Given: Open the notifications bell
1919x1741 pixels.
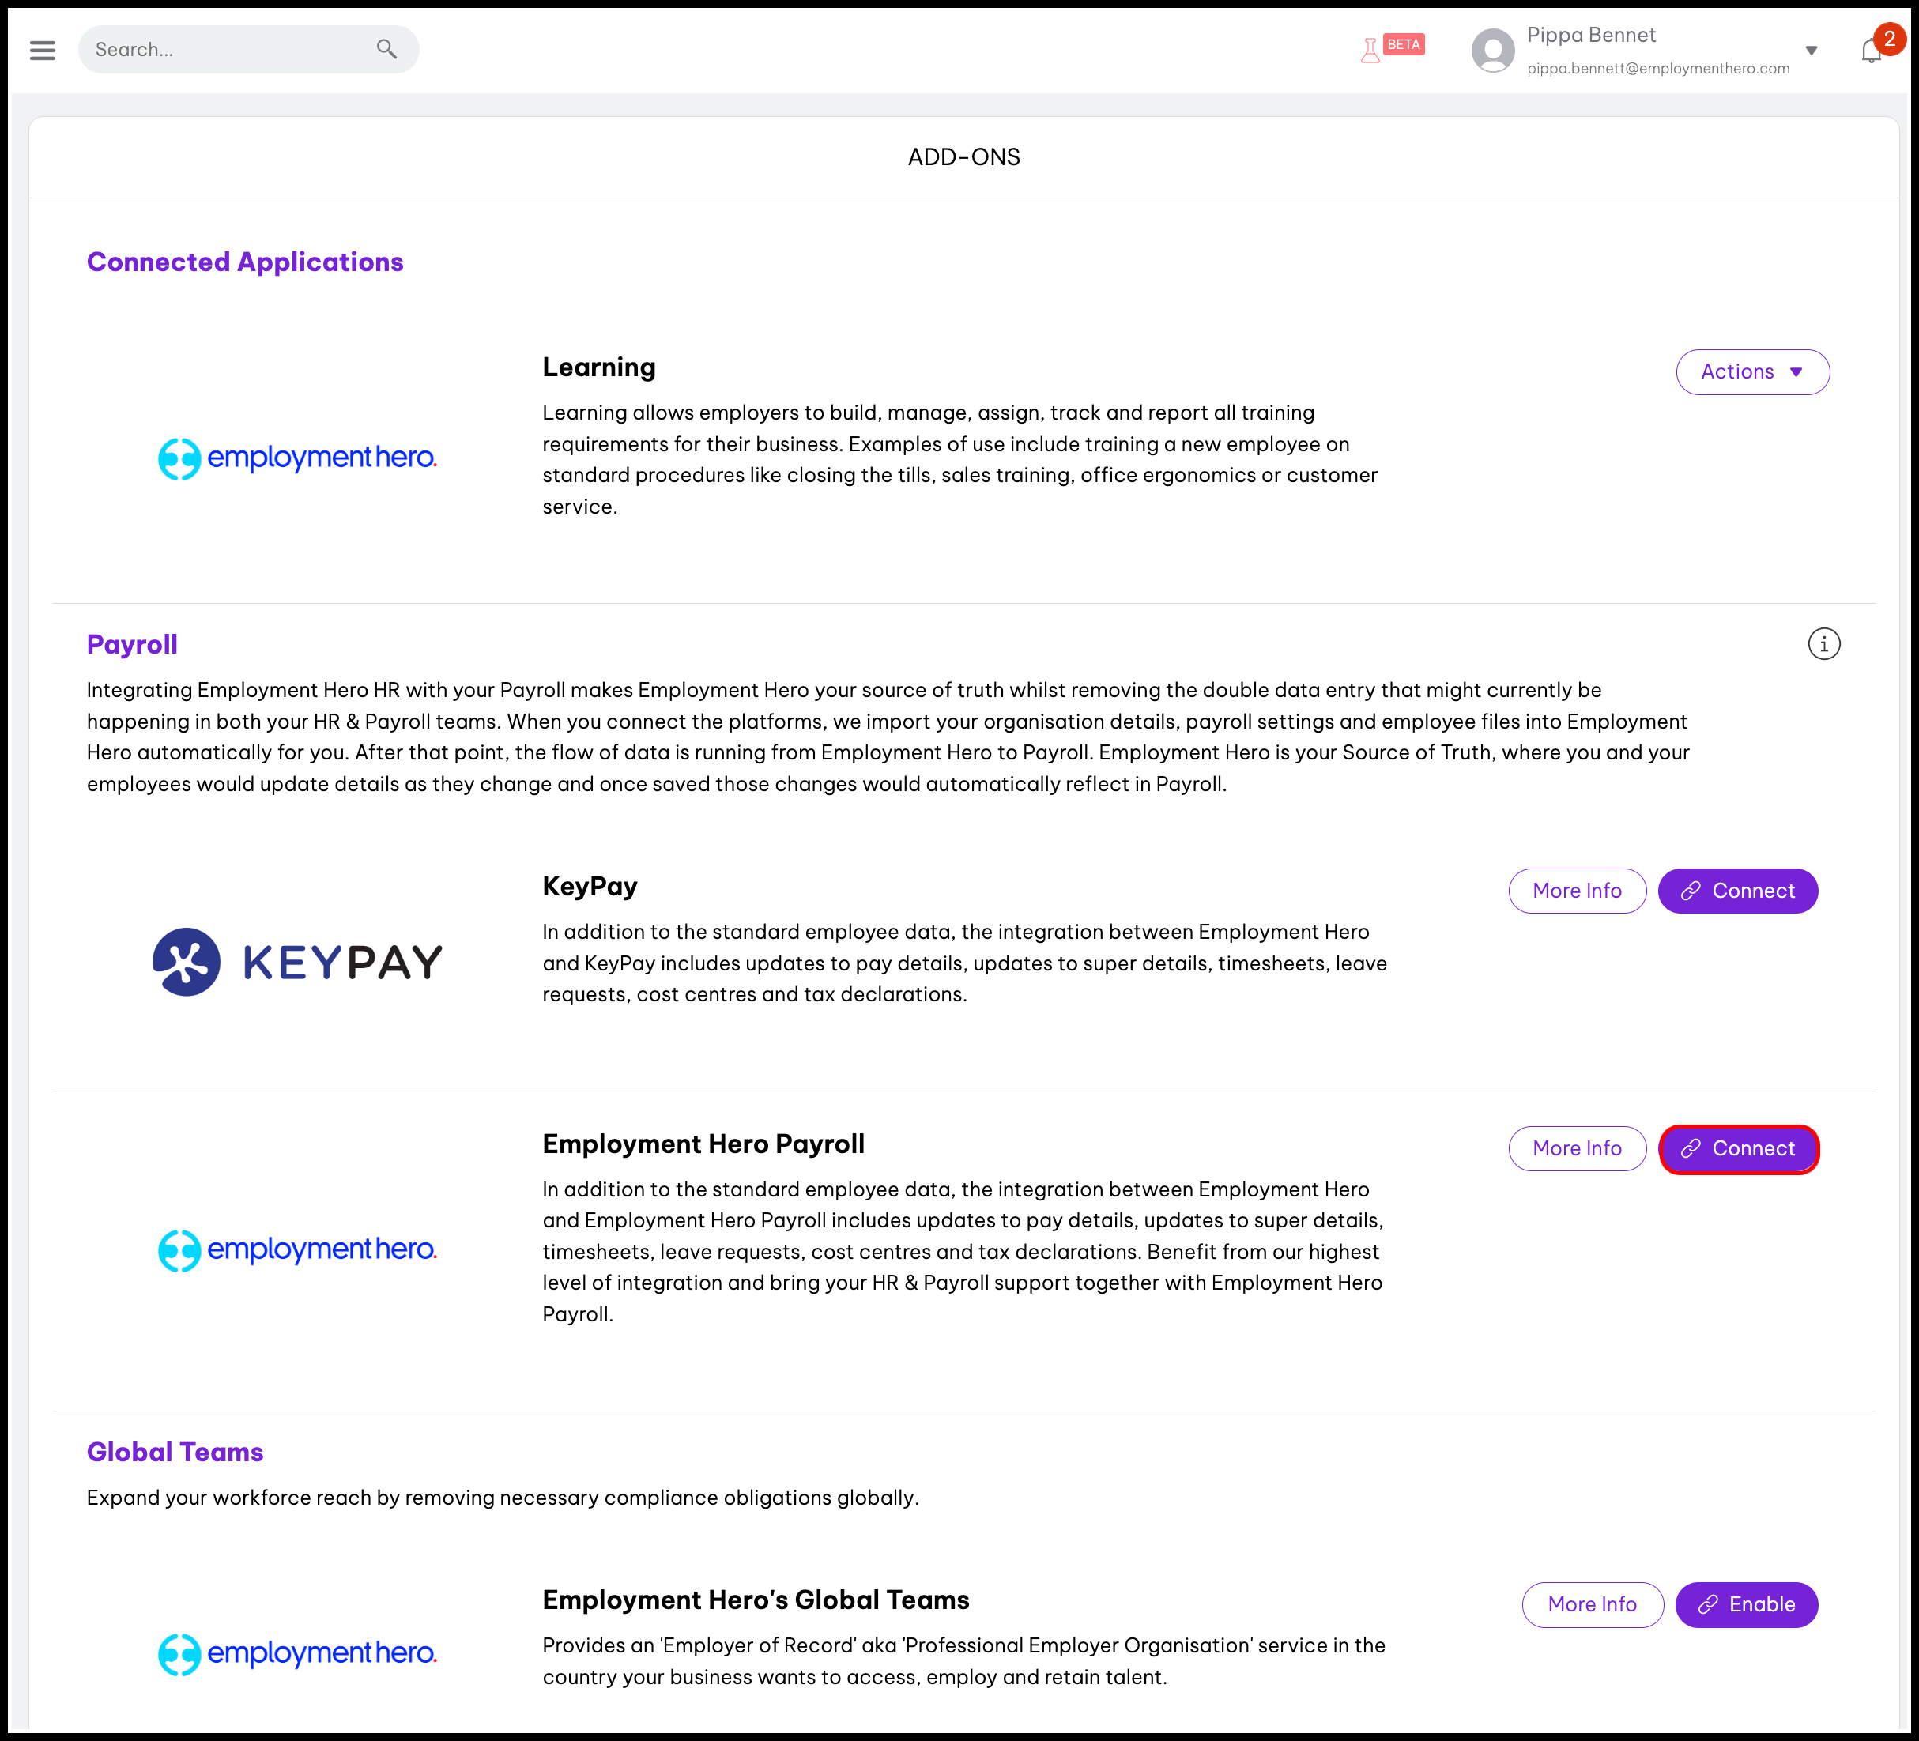Looking at the screenshot, I should pos(1871,51).
